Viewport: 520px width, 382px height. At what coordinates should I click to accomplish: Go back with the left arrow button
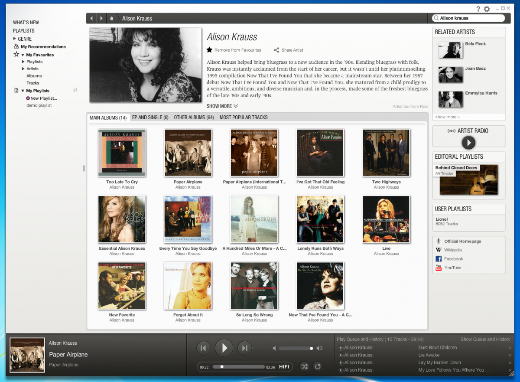click(91, 18)
